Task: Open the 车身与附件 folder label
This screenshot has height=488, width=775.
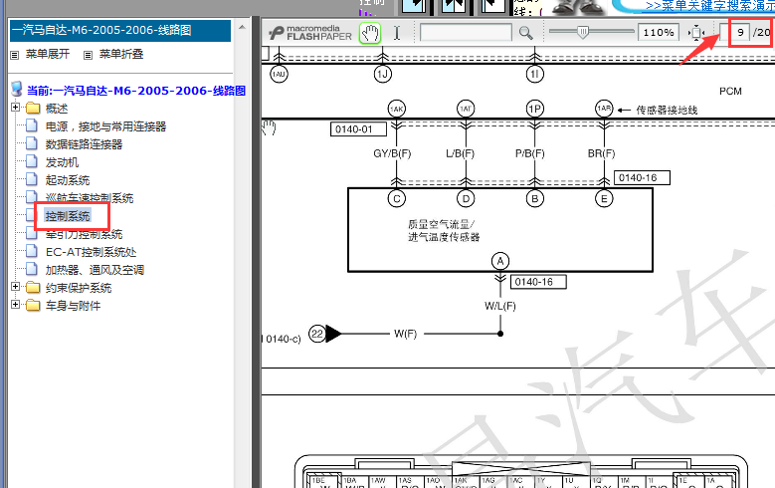Action: point(74,306)
